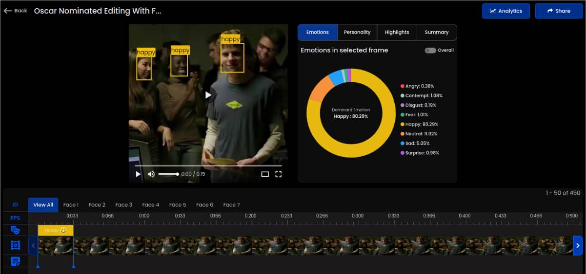Click the Disgust: 0.19% legend entry
Screen dimensions: 586x274
pyautogui.click(x=418, y=105)
